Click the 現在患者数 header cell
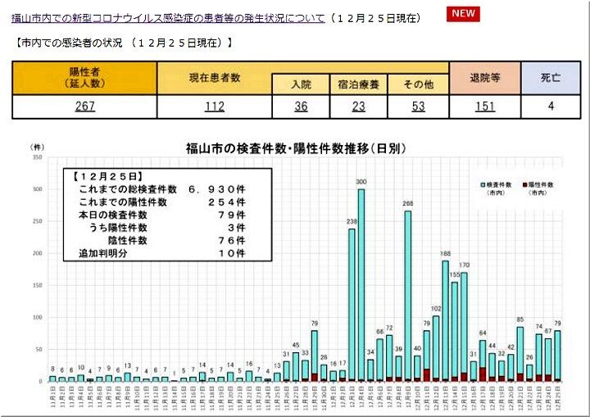Image resolution: width=590 pixels, height=417 pixels. [215, 78]
